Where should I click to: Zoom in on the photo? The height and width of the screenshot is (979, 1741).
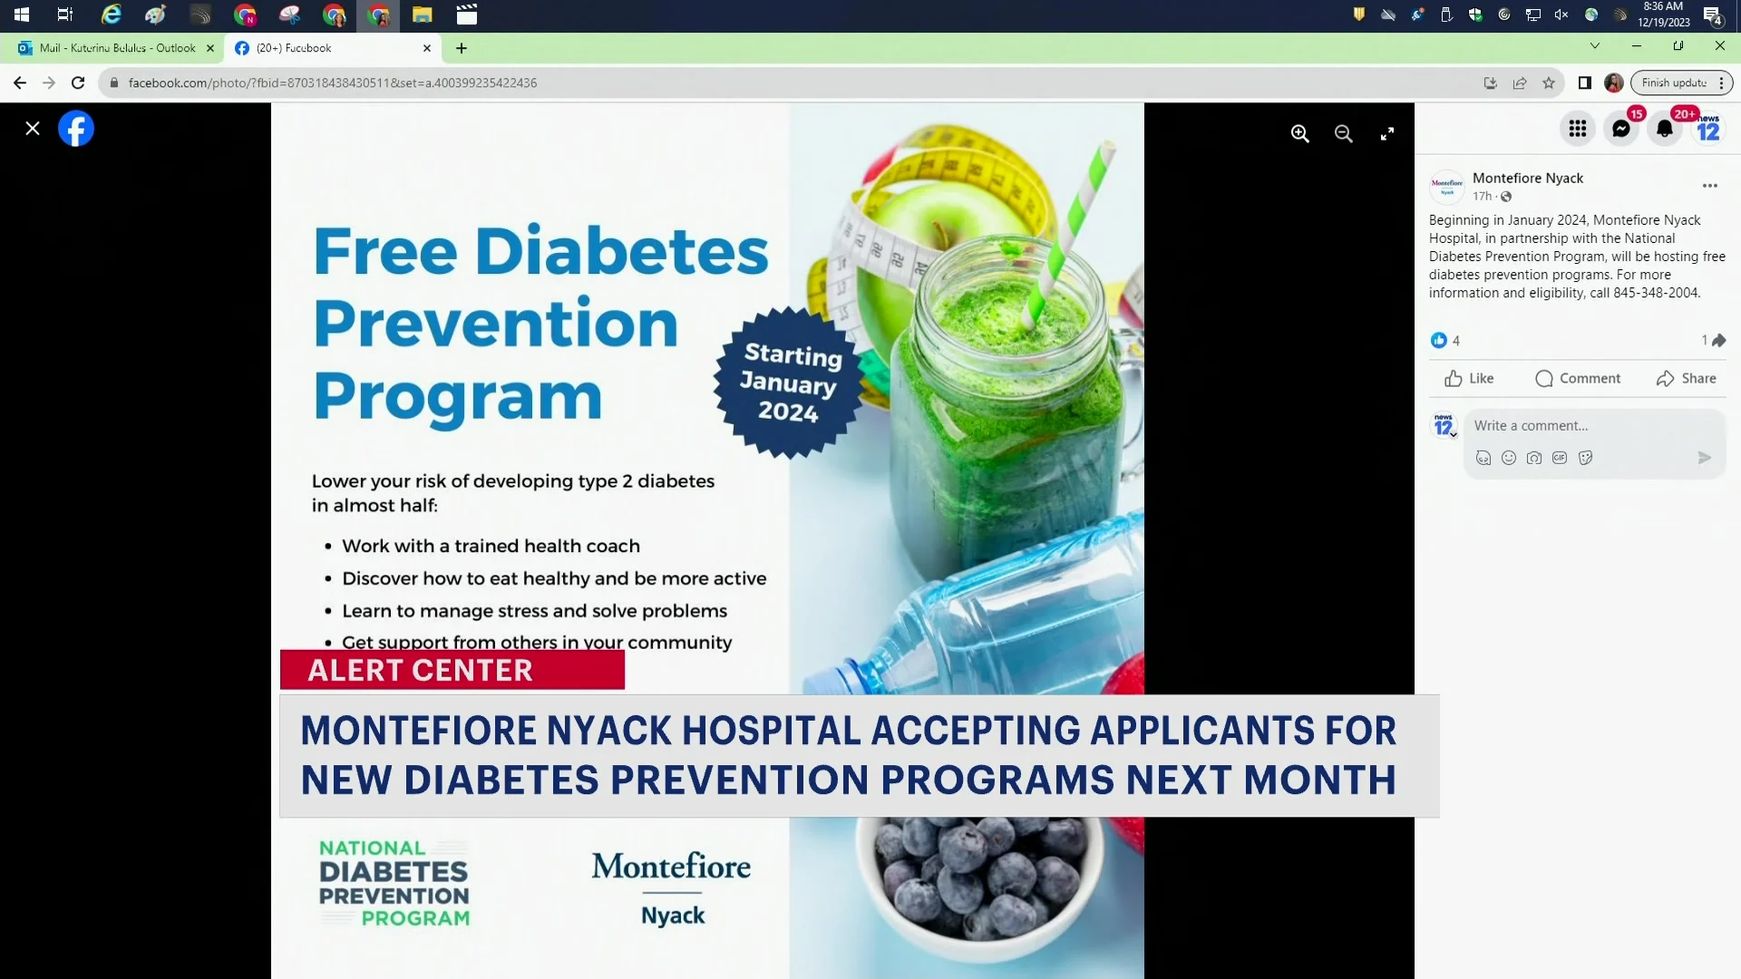coord(1299,134)
